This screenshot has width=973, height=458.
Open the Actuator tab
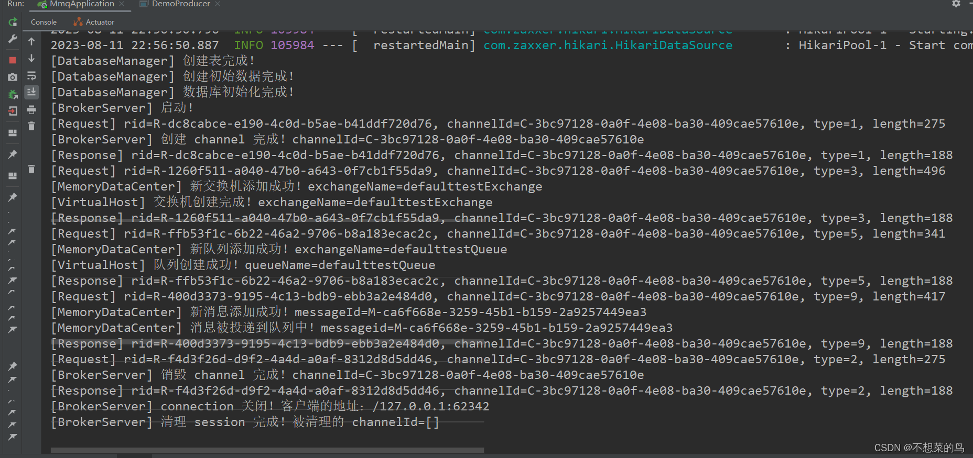pos(94,22)
